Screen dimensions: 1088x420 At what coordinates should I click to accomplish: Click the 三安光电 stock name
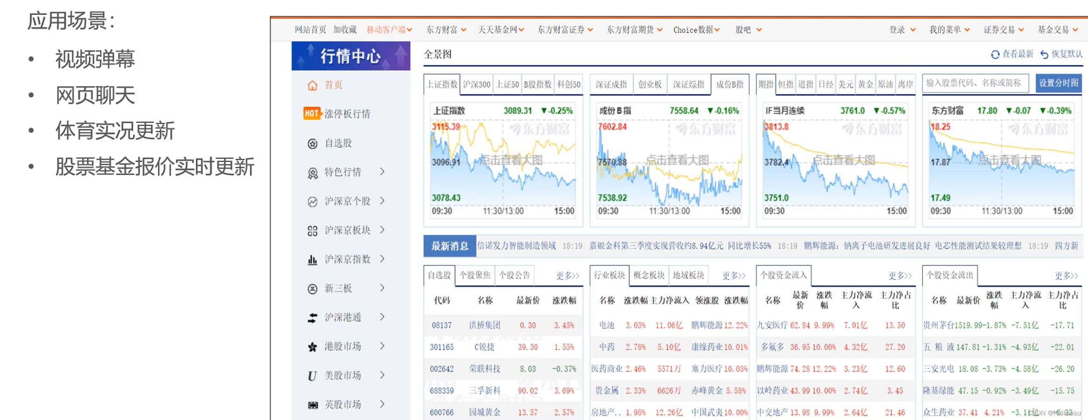pos(938,369)
